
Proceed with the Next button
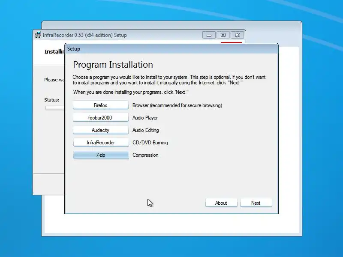pyautogui.click(x=256, y=203)
